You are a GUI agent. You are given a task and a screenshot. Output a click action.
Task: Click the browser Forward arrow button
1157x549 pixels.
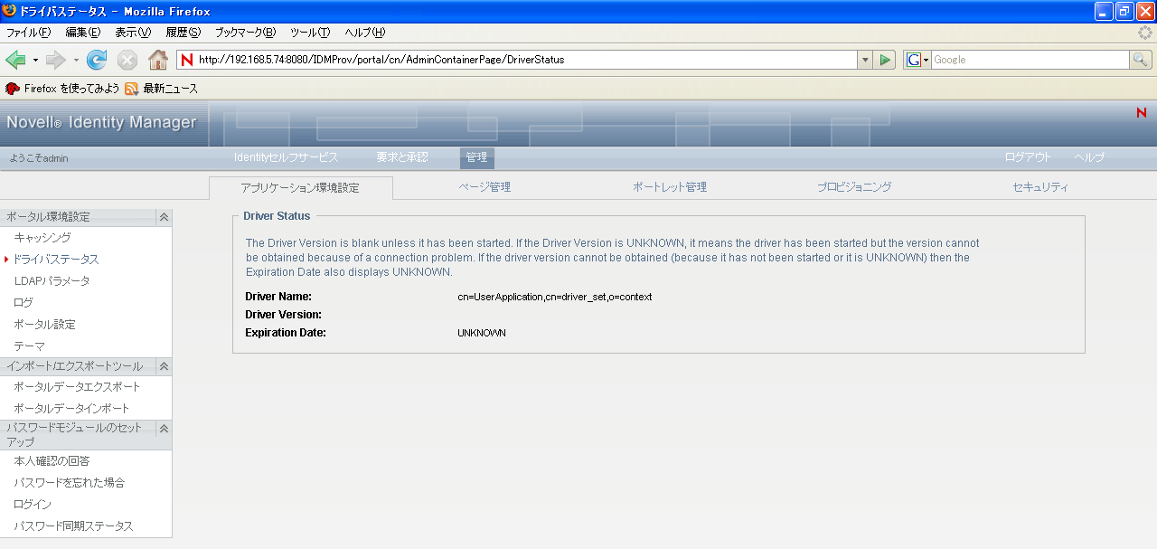56,60
